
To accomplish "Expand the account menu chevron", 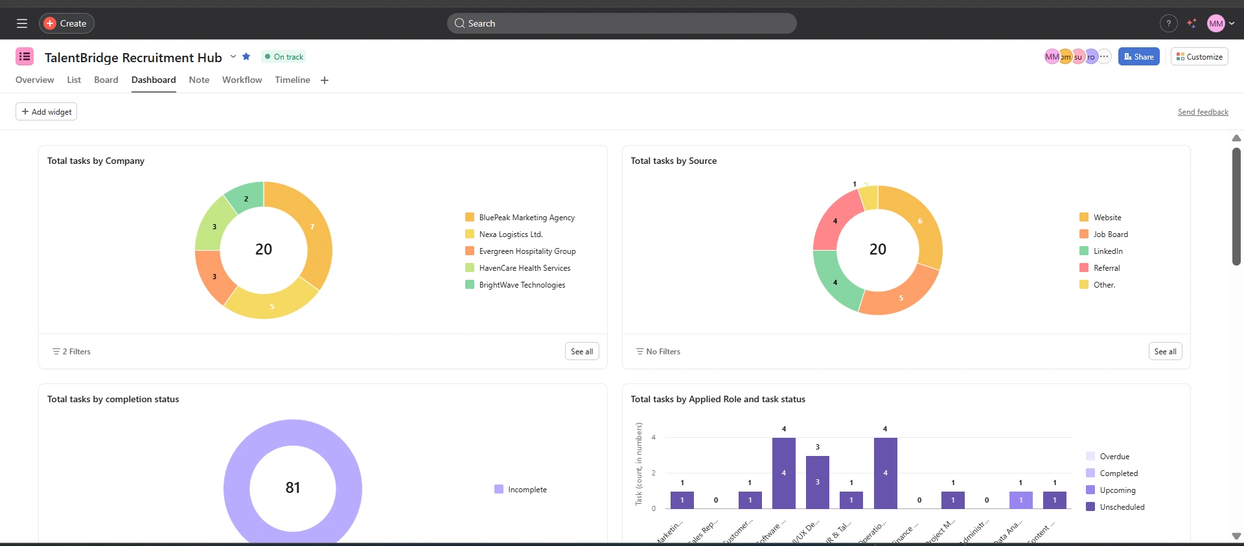I will coord(1232,23).
